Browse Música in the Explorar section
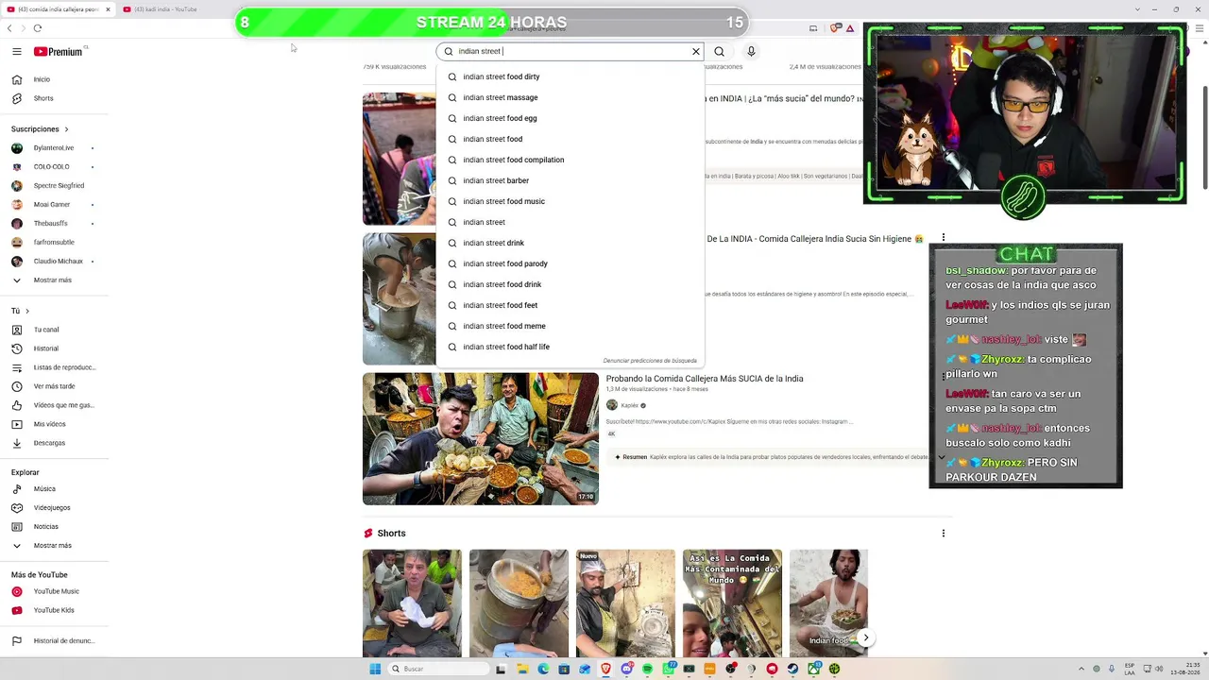This screenshot has height=680, width=1209. tap(57, 489)
